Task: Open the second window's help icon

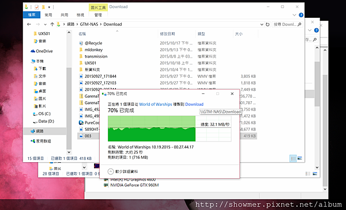Action: coord(316,30)
